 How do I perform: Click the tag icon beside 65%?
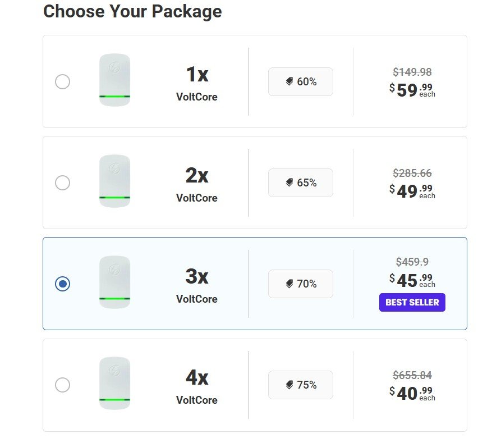pyautogui.click(x=289, y=183)
